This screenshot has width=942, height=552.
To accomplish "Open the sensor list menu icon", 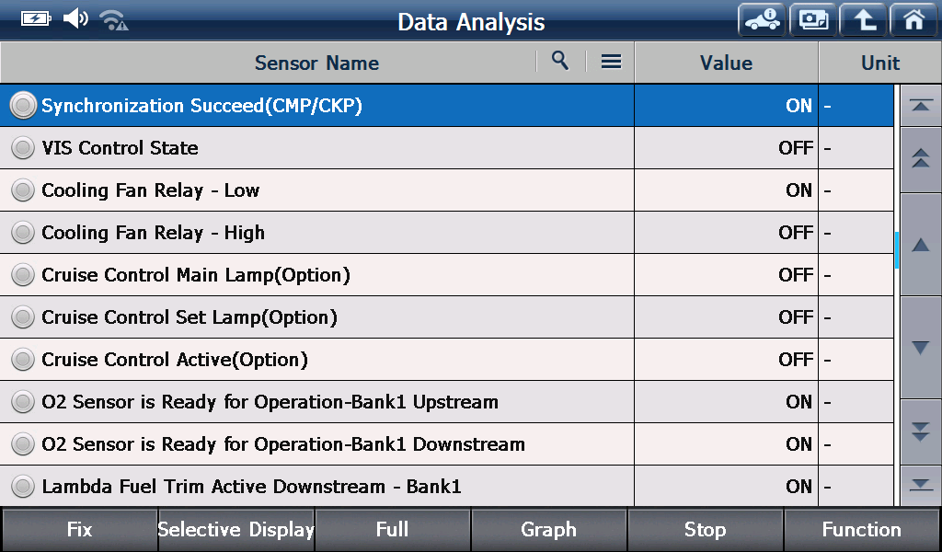I will 611,62.
